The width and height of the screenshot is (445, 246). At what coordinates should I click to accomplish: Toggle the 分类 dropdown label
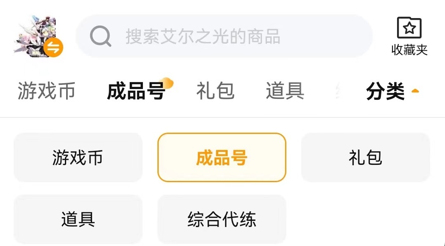coord(385,91)
